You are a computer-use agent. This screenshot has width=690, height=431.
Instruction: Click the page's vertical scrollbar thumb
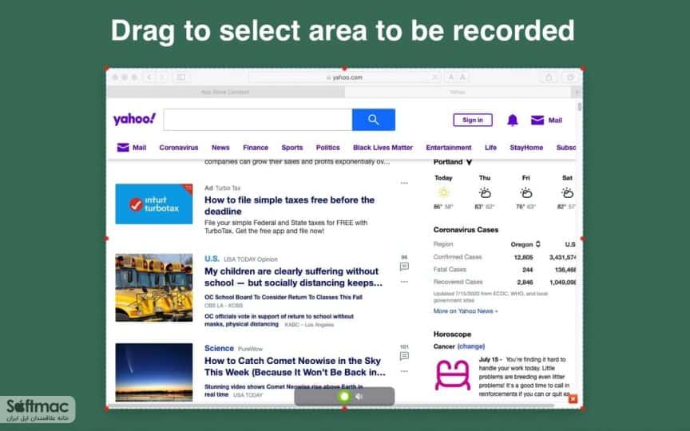point(580,106)
